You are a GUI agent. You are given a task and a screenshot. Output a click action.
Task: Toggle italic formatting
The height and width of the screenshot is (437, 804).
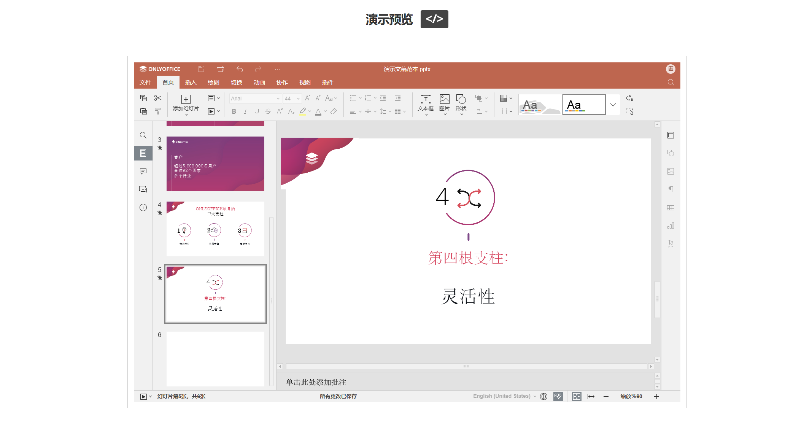tap(245, 111)
